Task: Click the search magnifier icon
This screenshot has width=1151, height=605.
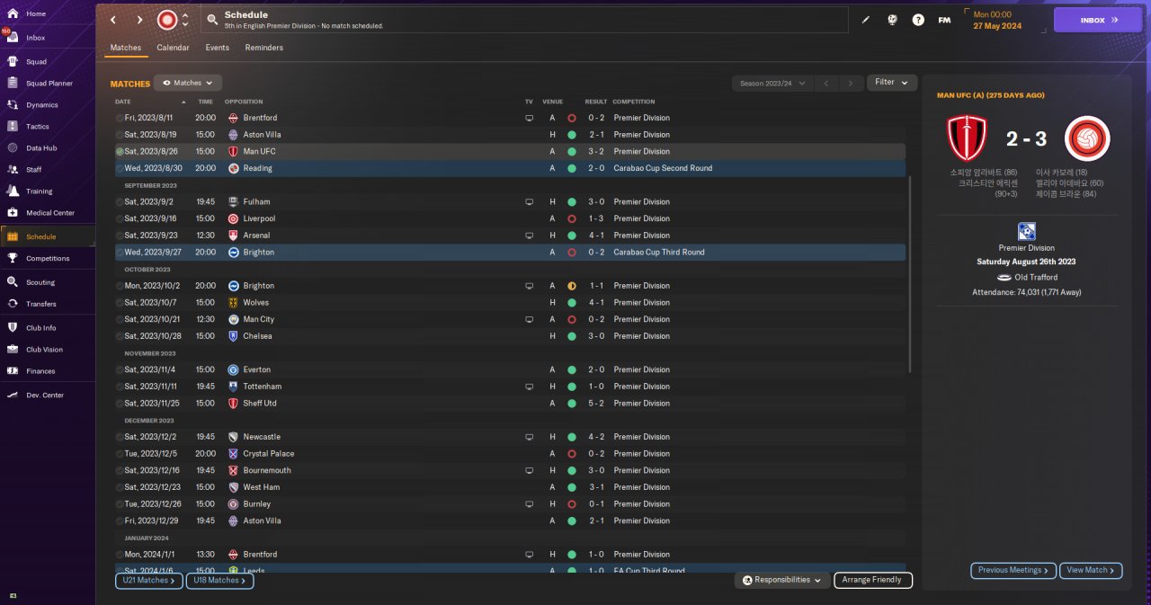Action: point(212,19)
